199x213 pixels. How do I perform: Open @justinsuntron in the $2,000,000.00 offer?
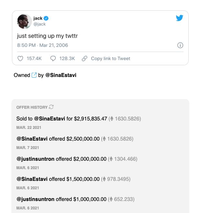36,159
